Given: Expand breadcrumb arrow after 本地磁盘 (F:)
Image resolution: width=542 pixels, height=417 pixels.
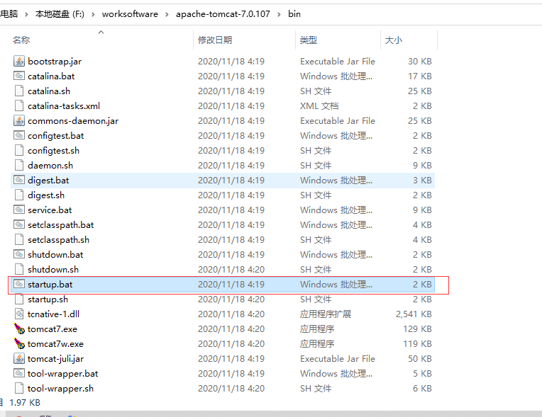Looking at the screenshot, I should (93, 14).
